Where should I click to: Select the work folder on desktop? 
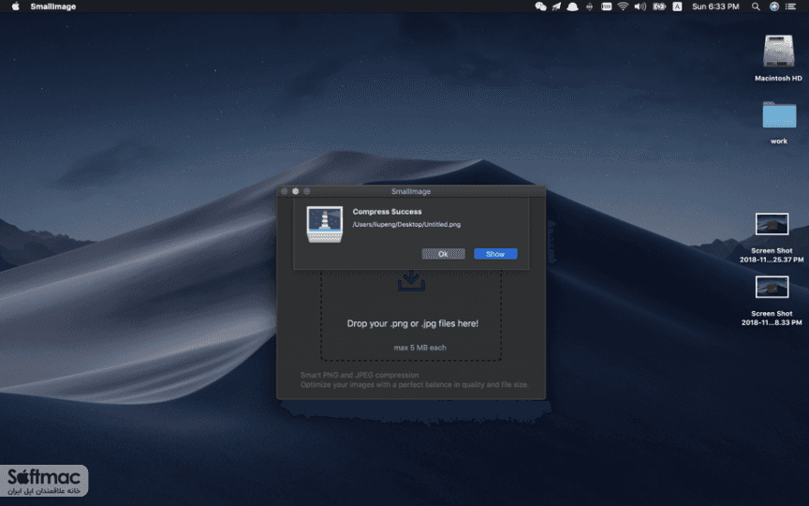point(779,114)
